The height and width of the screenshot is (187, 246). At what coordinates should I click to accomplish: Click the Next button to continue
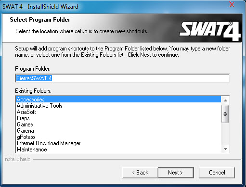click(176, 173)
